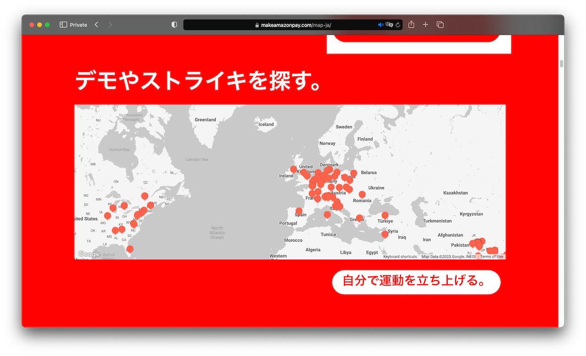Select the map pin near MO label
Image resolution: width=586 pixels, height=356 pixels.
point(108,216)
